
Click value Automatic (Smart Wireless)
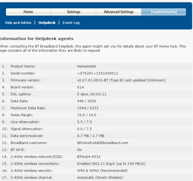pos(100,178)
